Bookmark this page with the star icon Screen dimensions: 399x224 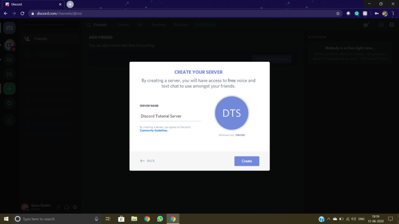[338, 14]
